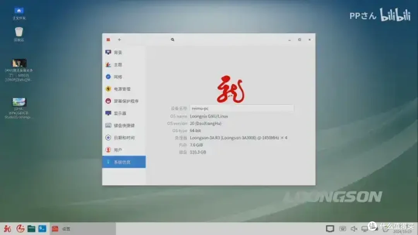Open the 回收站 trash desktop icon
418x235 pixels.
[x=19, y=34]
